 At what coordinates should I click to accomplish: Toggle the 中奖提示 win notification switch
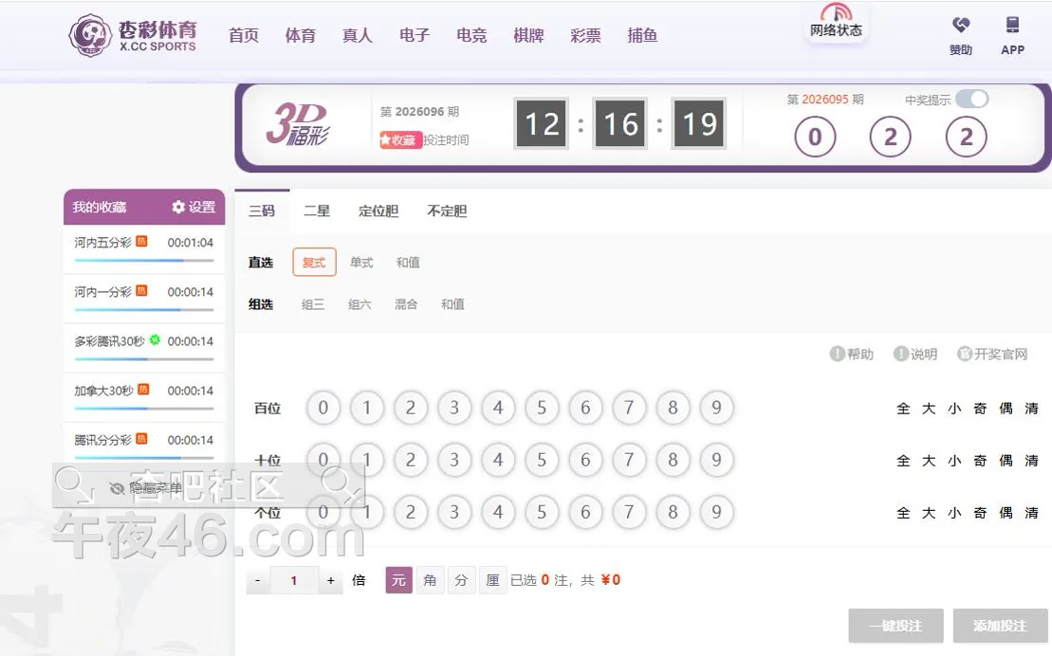pyautogui.click(x=971, y=99)
